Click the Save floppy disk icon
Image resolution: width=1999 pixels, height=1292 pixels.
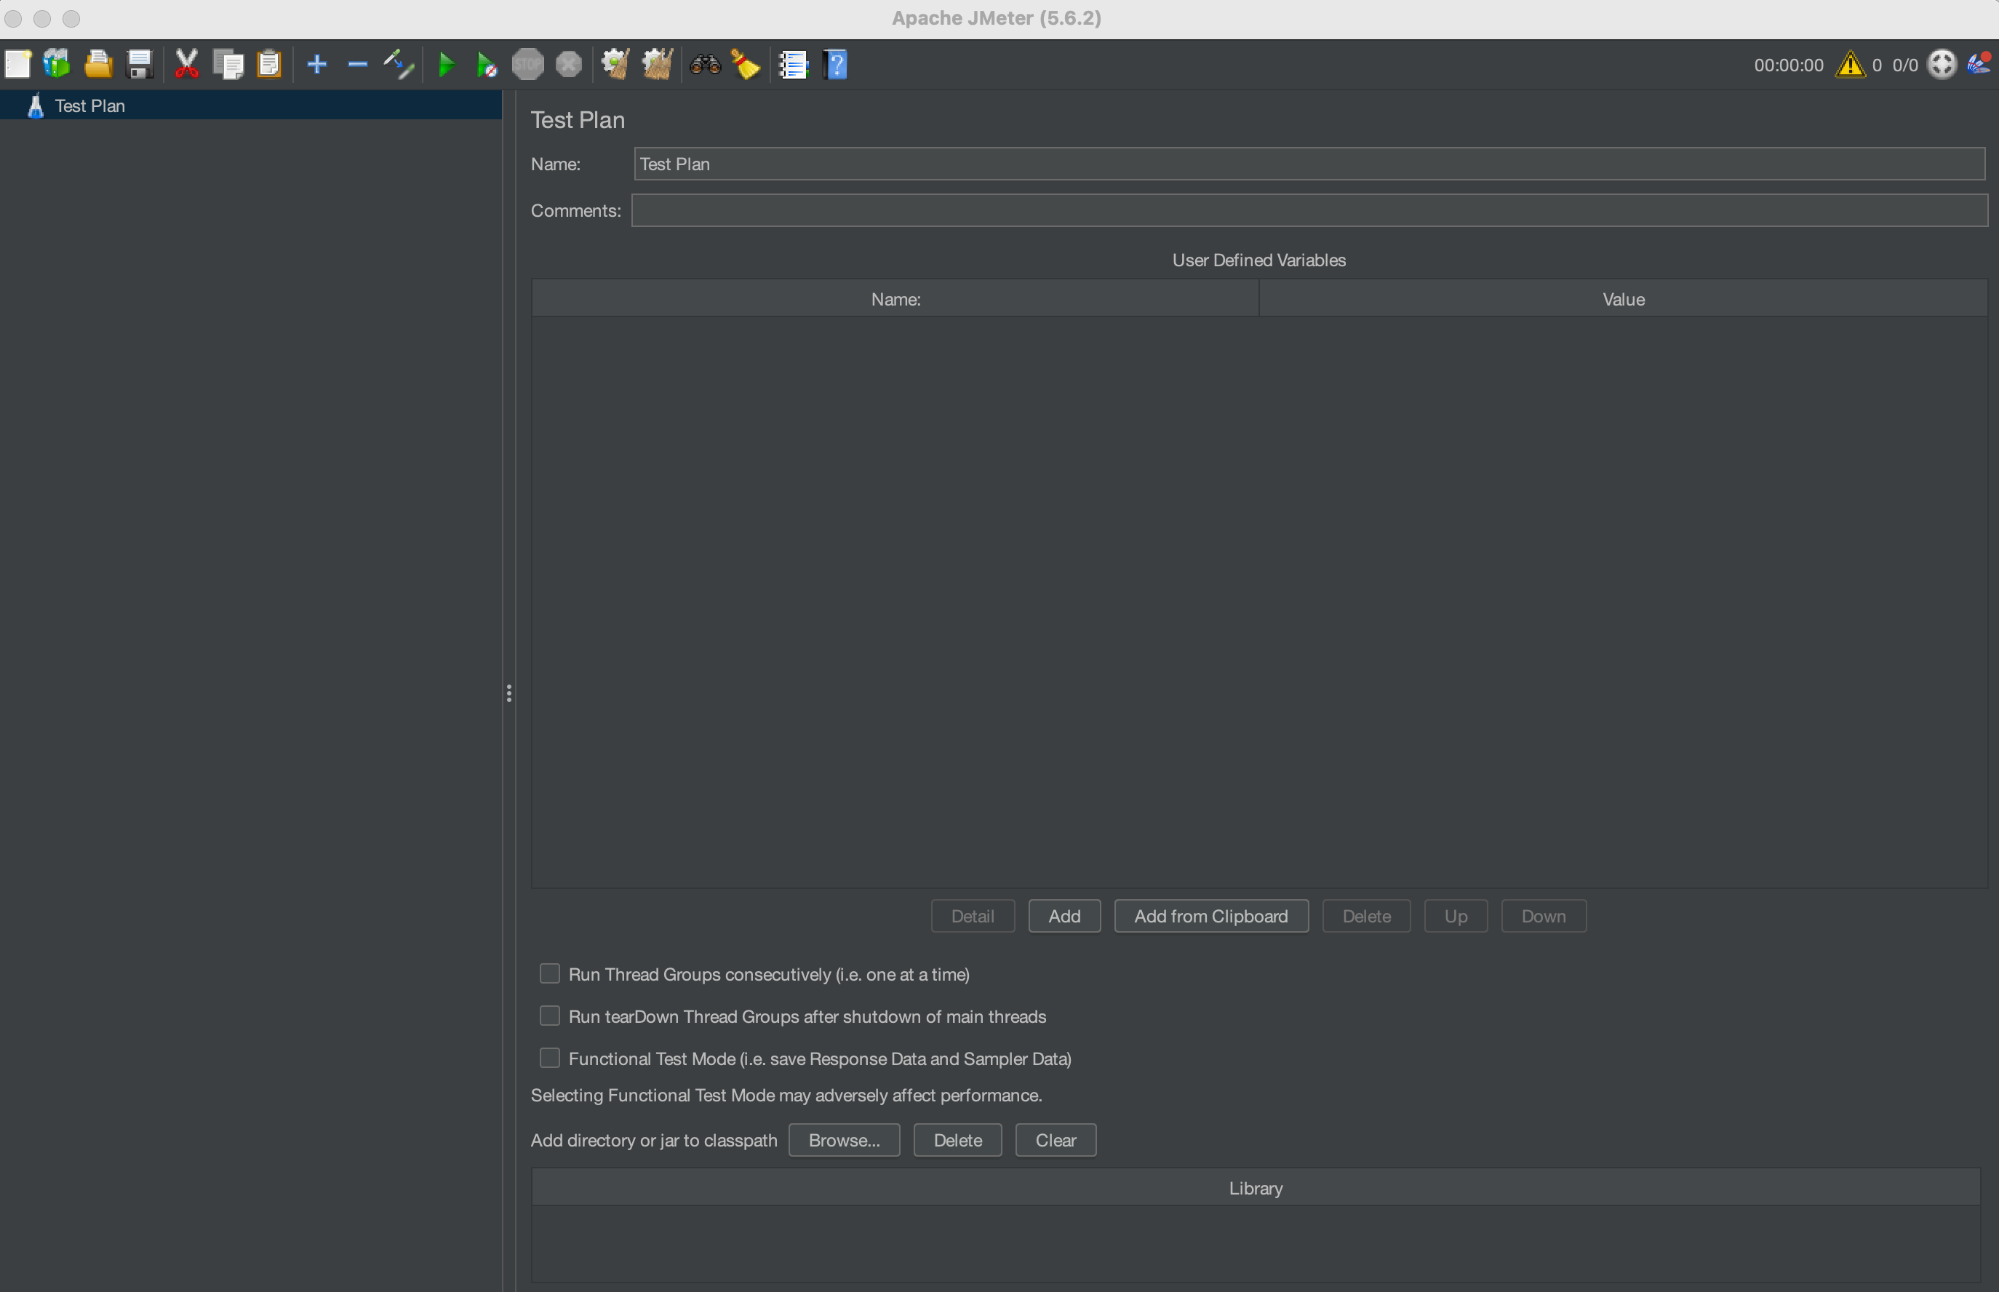(x=139, y=64)
